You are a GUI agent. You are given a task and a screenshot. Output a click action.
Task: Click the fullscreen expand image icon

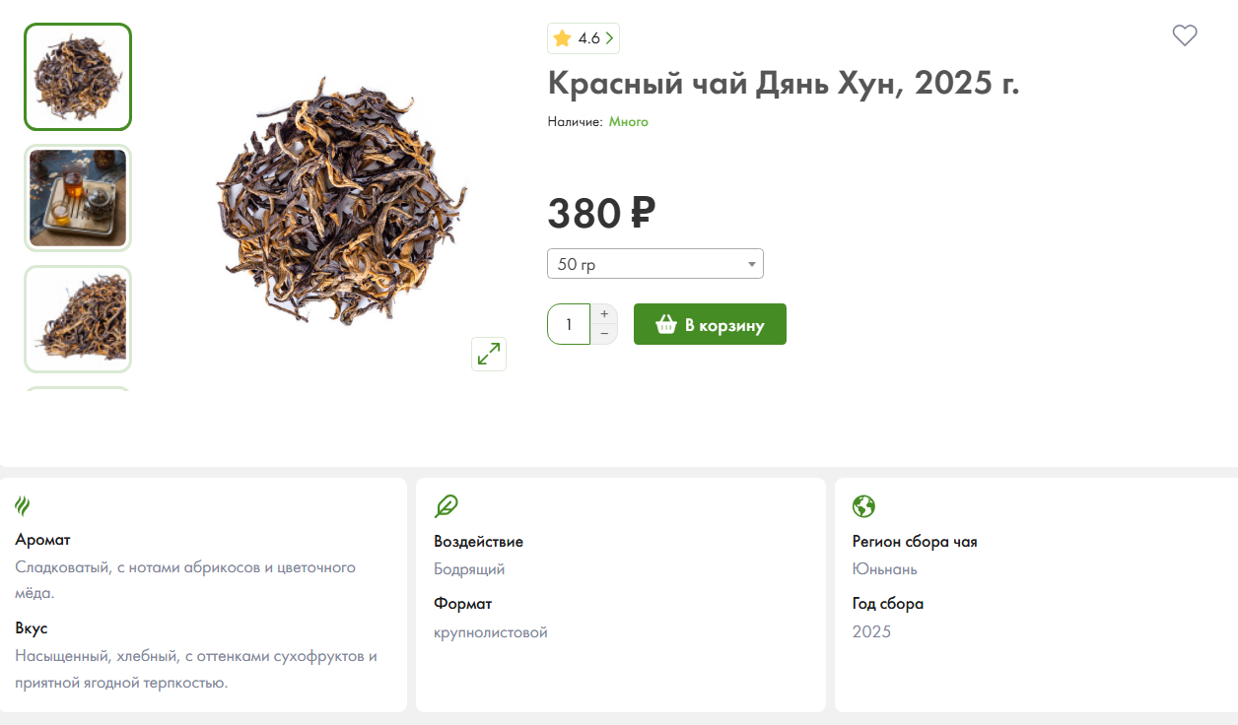pos(489,354)
